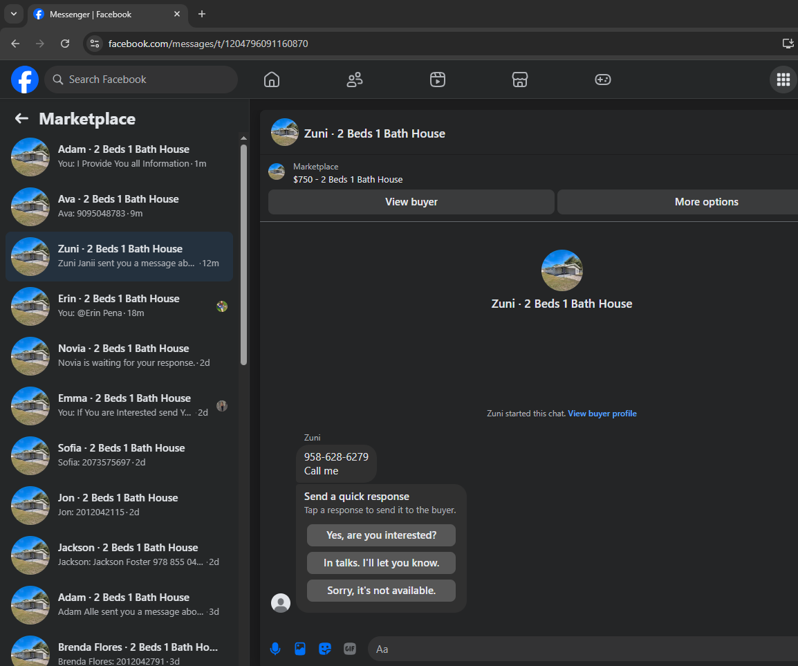Click the install app icon in address bar

pyautogui.click(x=788, y=44)
